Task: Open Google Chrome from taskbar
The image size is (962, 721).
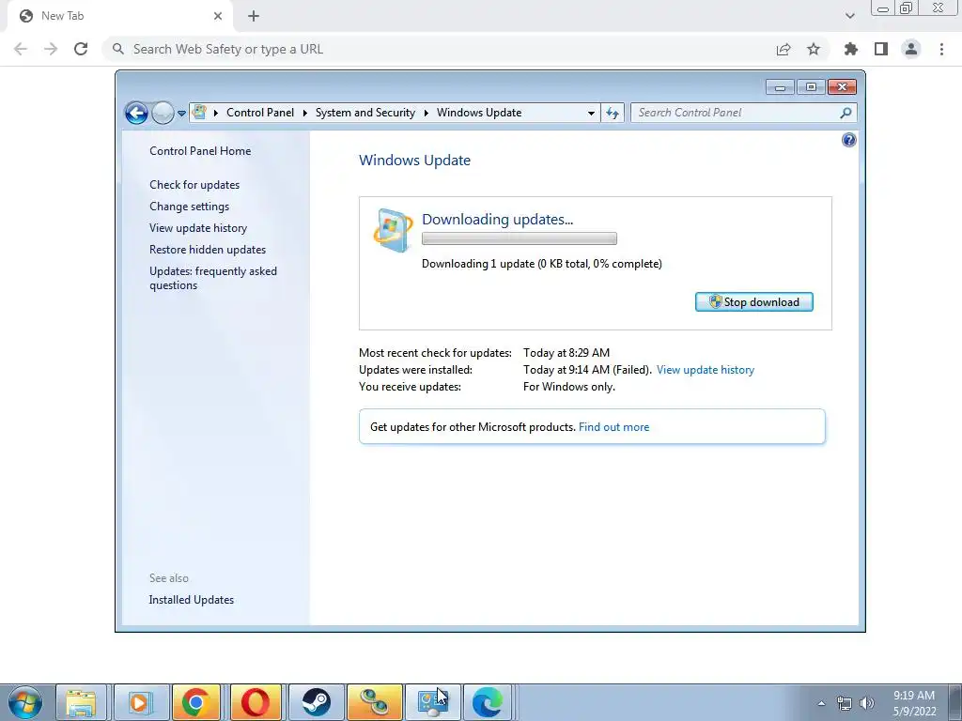Action: click(x=195, y=702)
